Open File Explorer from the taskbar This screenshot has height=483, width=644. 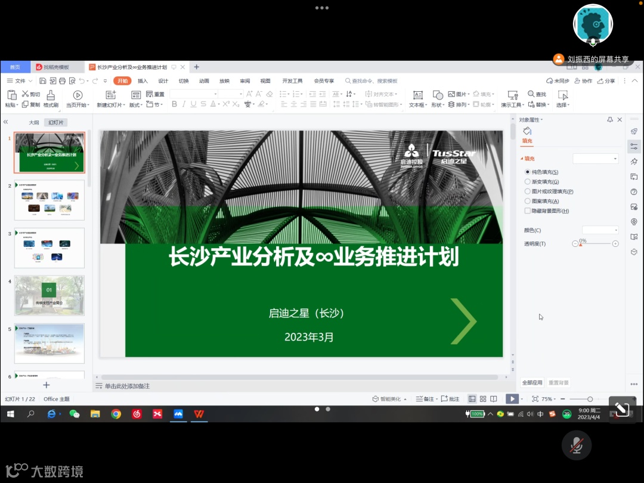point(95,414)
